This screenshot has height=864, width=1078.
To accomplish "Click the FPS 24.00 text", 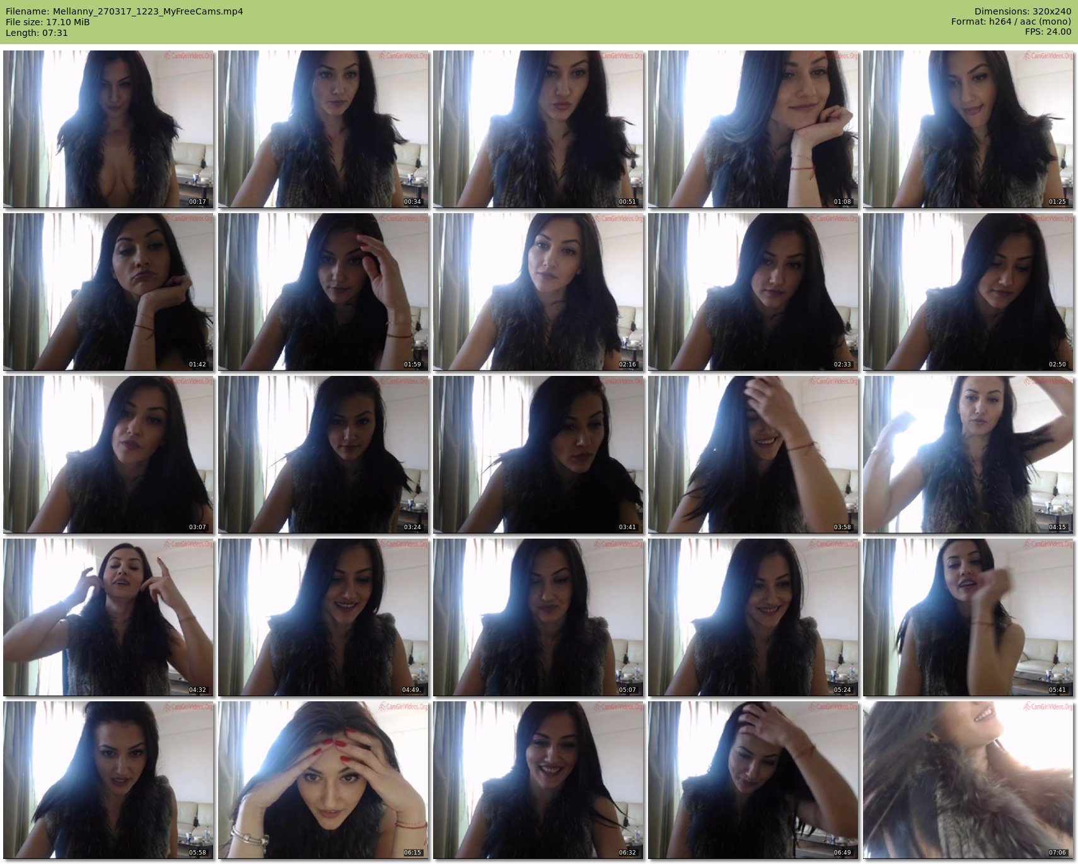I will tap(1048, 32).
